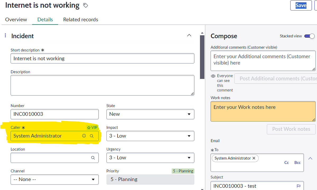
Task: Click the search magnifier in the Location field
Action: coord(93,158)
